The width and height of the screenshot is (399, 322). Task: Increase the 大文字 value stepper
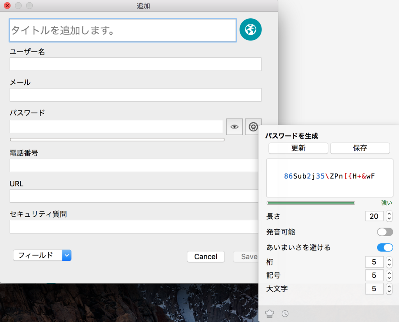click(389, 287)
